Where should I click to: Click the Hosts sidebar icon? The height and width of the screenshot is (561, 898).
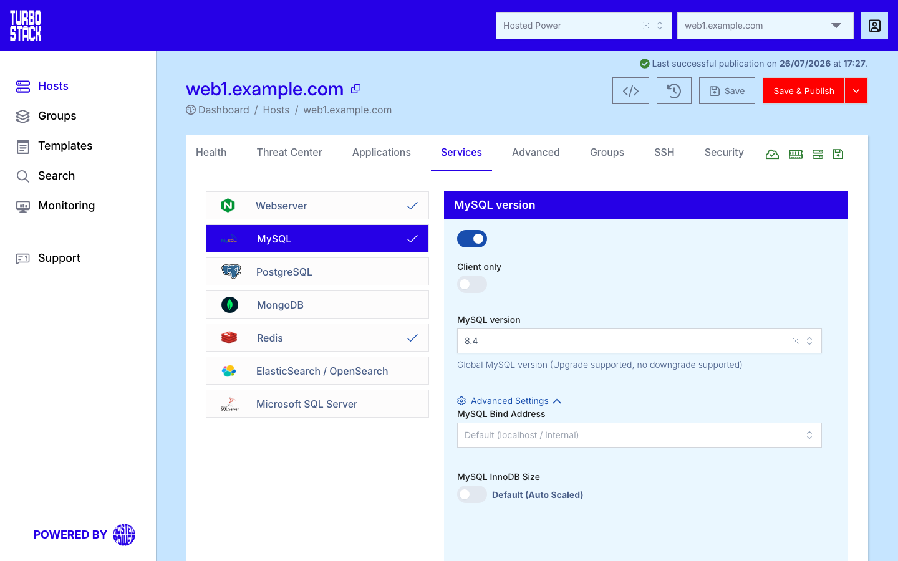tap(23, 87)
